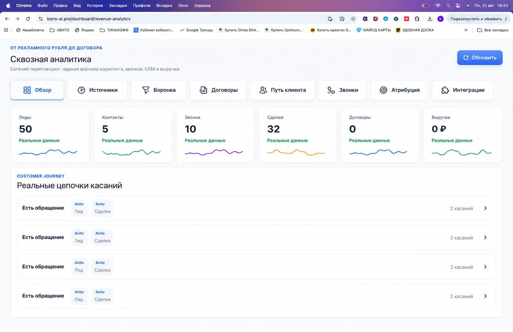This screenshot has height=332, width=513.
Task: Click the Лиды 50 metric card
Action: [x=50, y=135]
